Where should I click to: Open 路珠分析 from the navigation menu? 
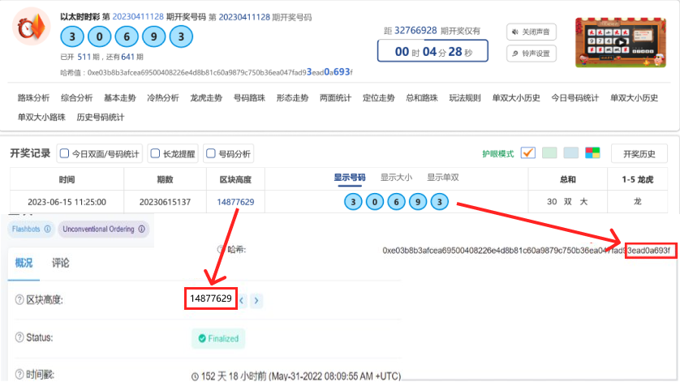pos(33,98)
